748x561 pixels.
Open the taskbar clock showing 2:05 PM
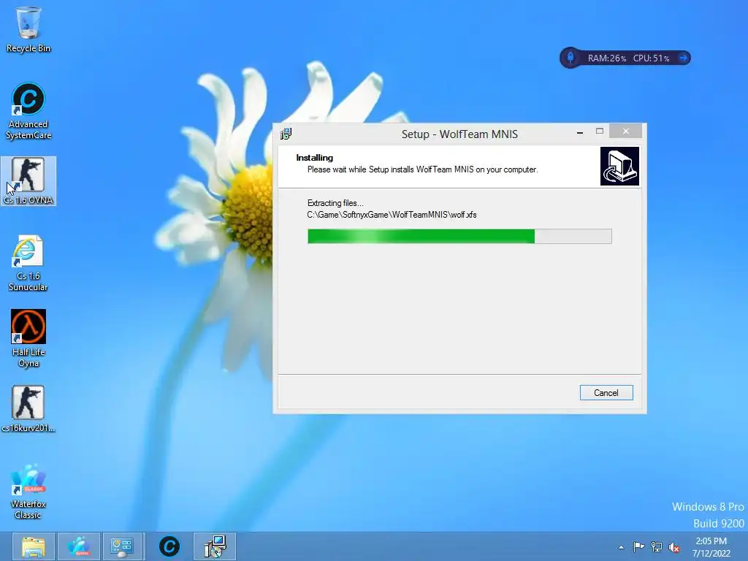(711, 547)
